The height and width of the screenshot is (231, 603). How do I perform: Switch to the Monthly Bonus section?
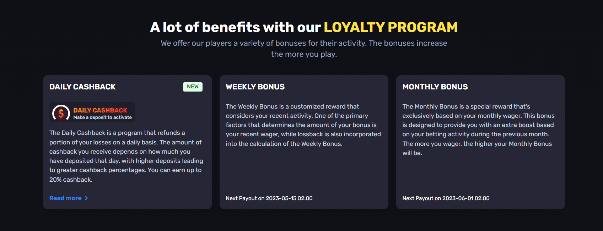pos(480,141)
